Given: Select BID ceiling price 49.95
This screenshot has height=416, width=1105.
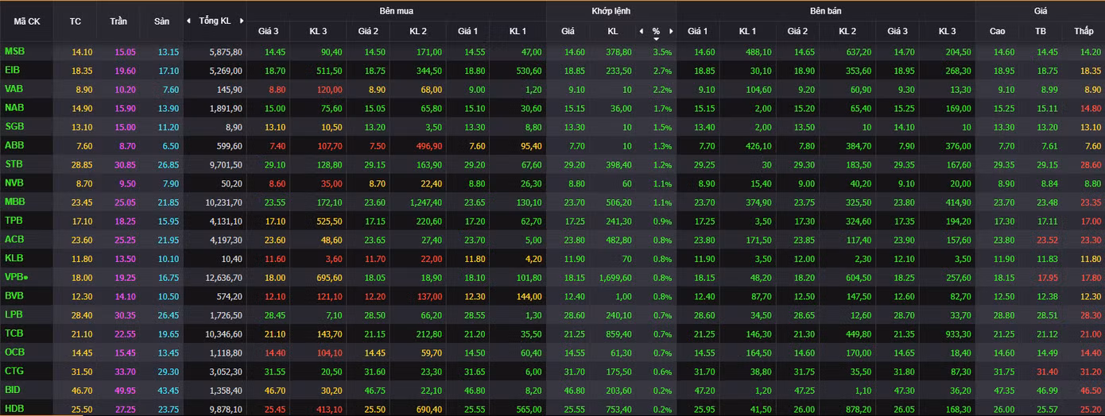Looking at the screenshot, I should pyautogui.click(x=125, y=391).
